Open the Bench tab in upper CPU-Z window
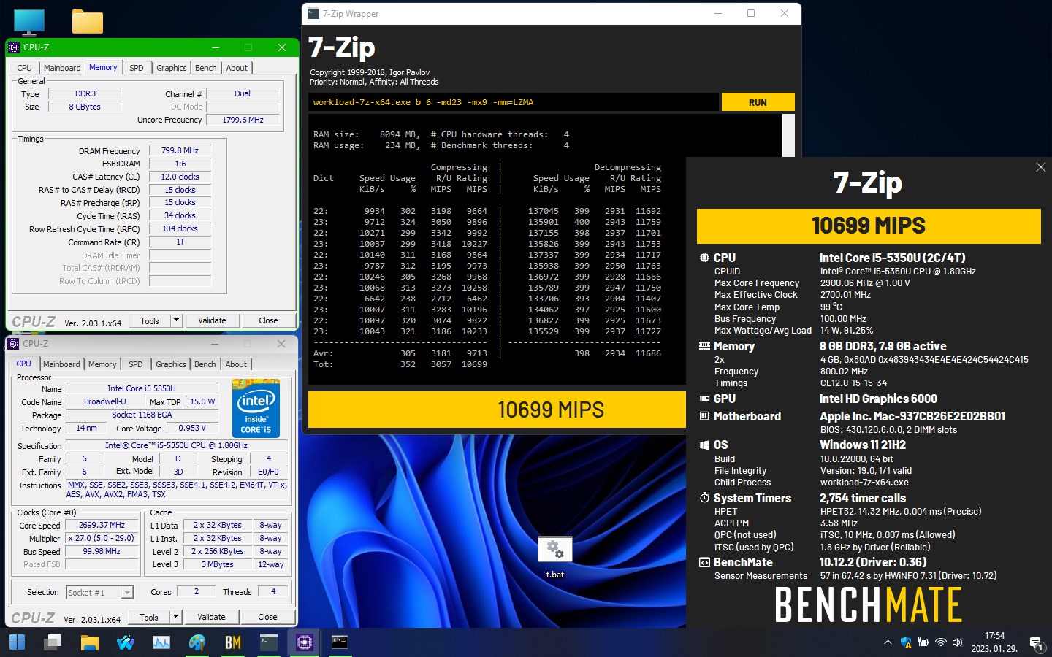1052x657 pixels. coord(206,68)
